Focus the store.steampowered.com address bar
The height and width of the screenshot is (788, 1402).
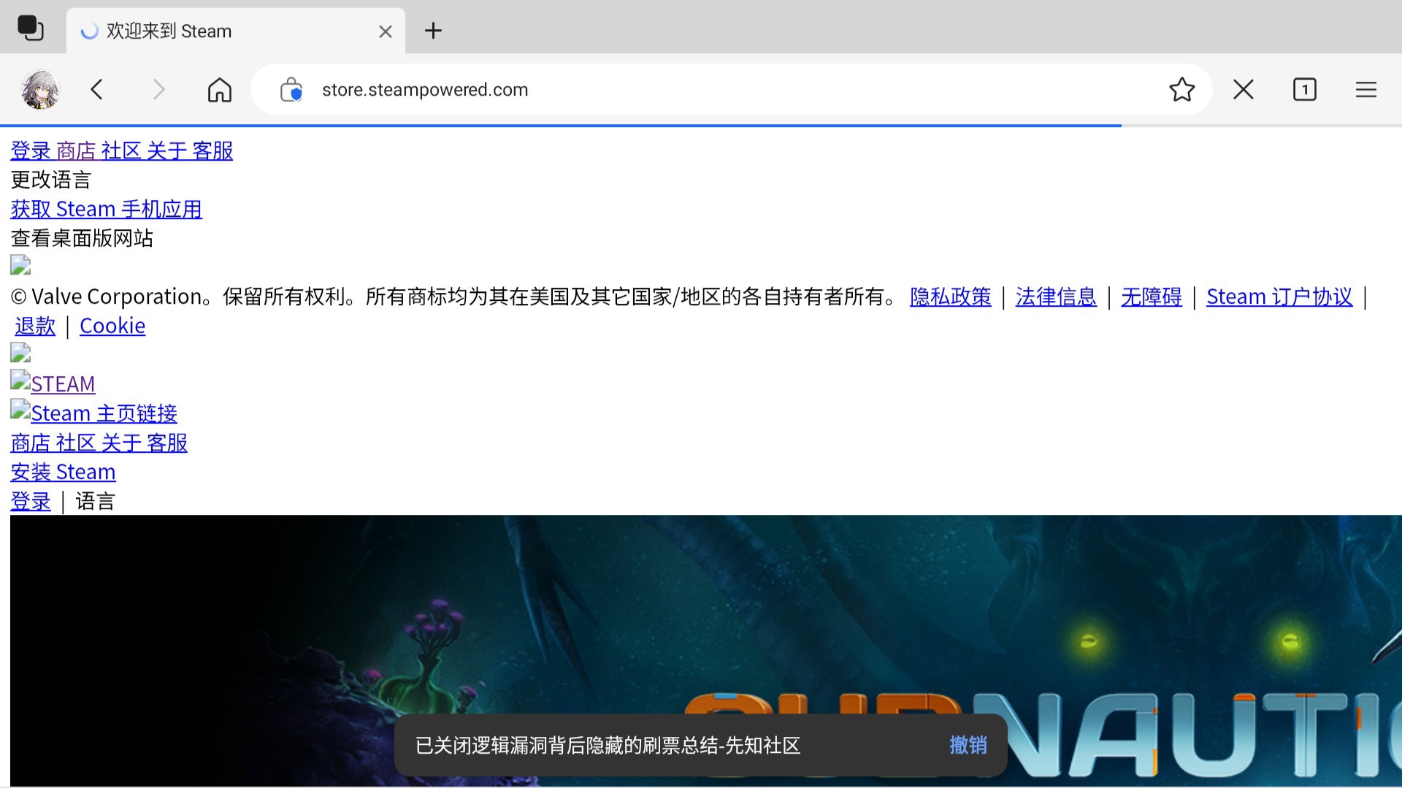tap(730, 90)
